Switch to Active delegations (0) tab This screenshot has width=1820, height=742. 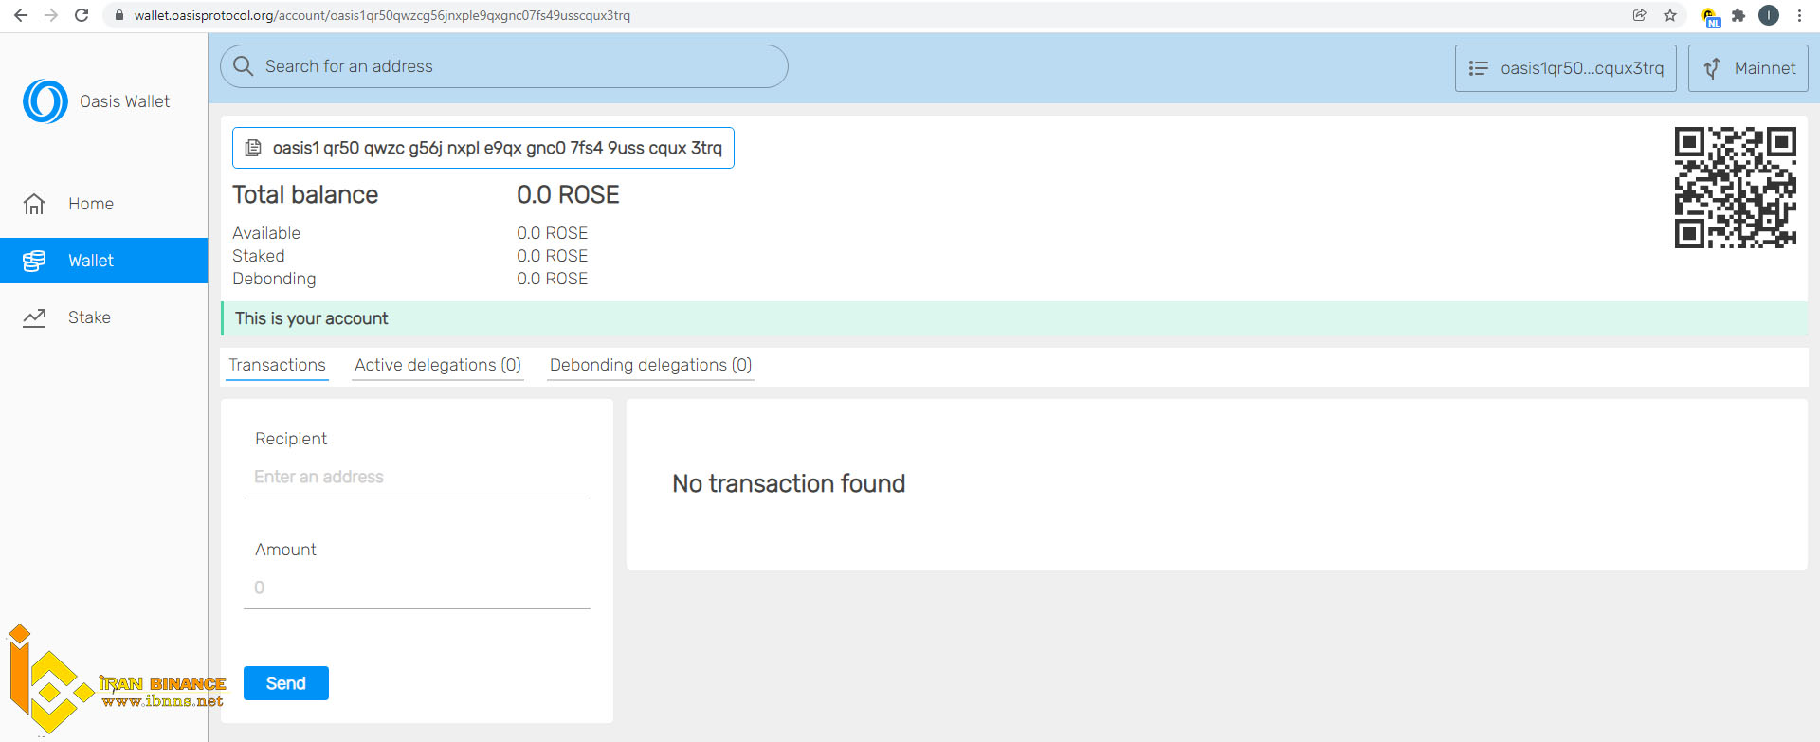point(438,366)
